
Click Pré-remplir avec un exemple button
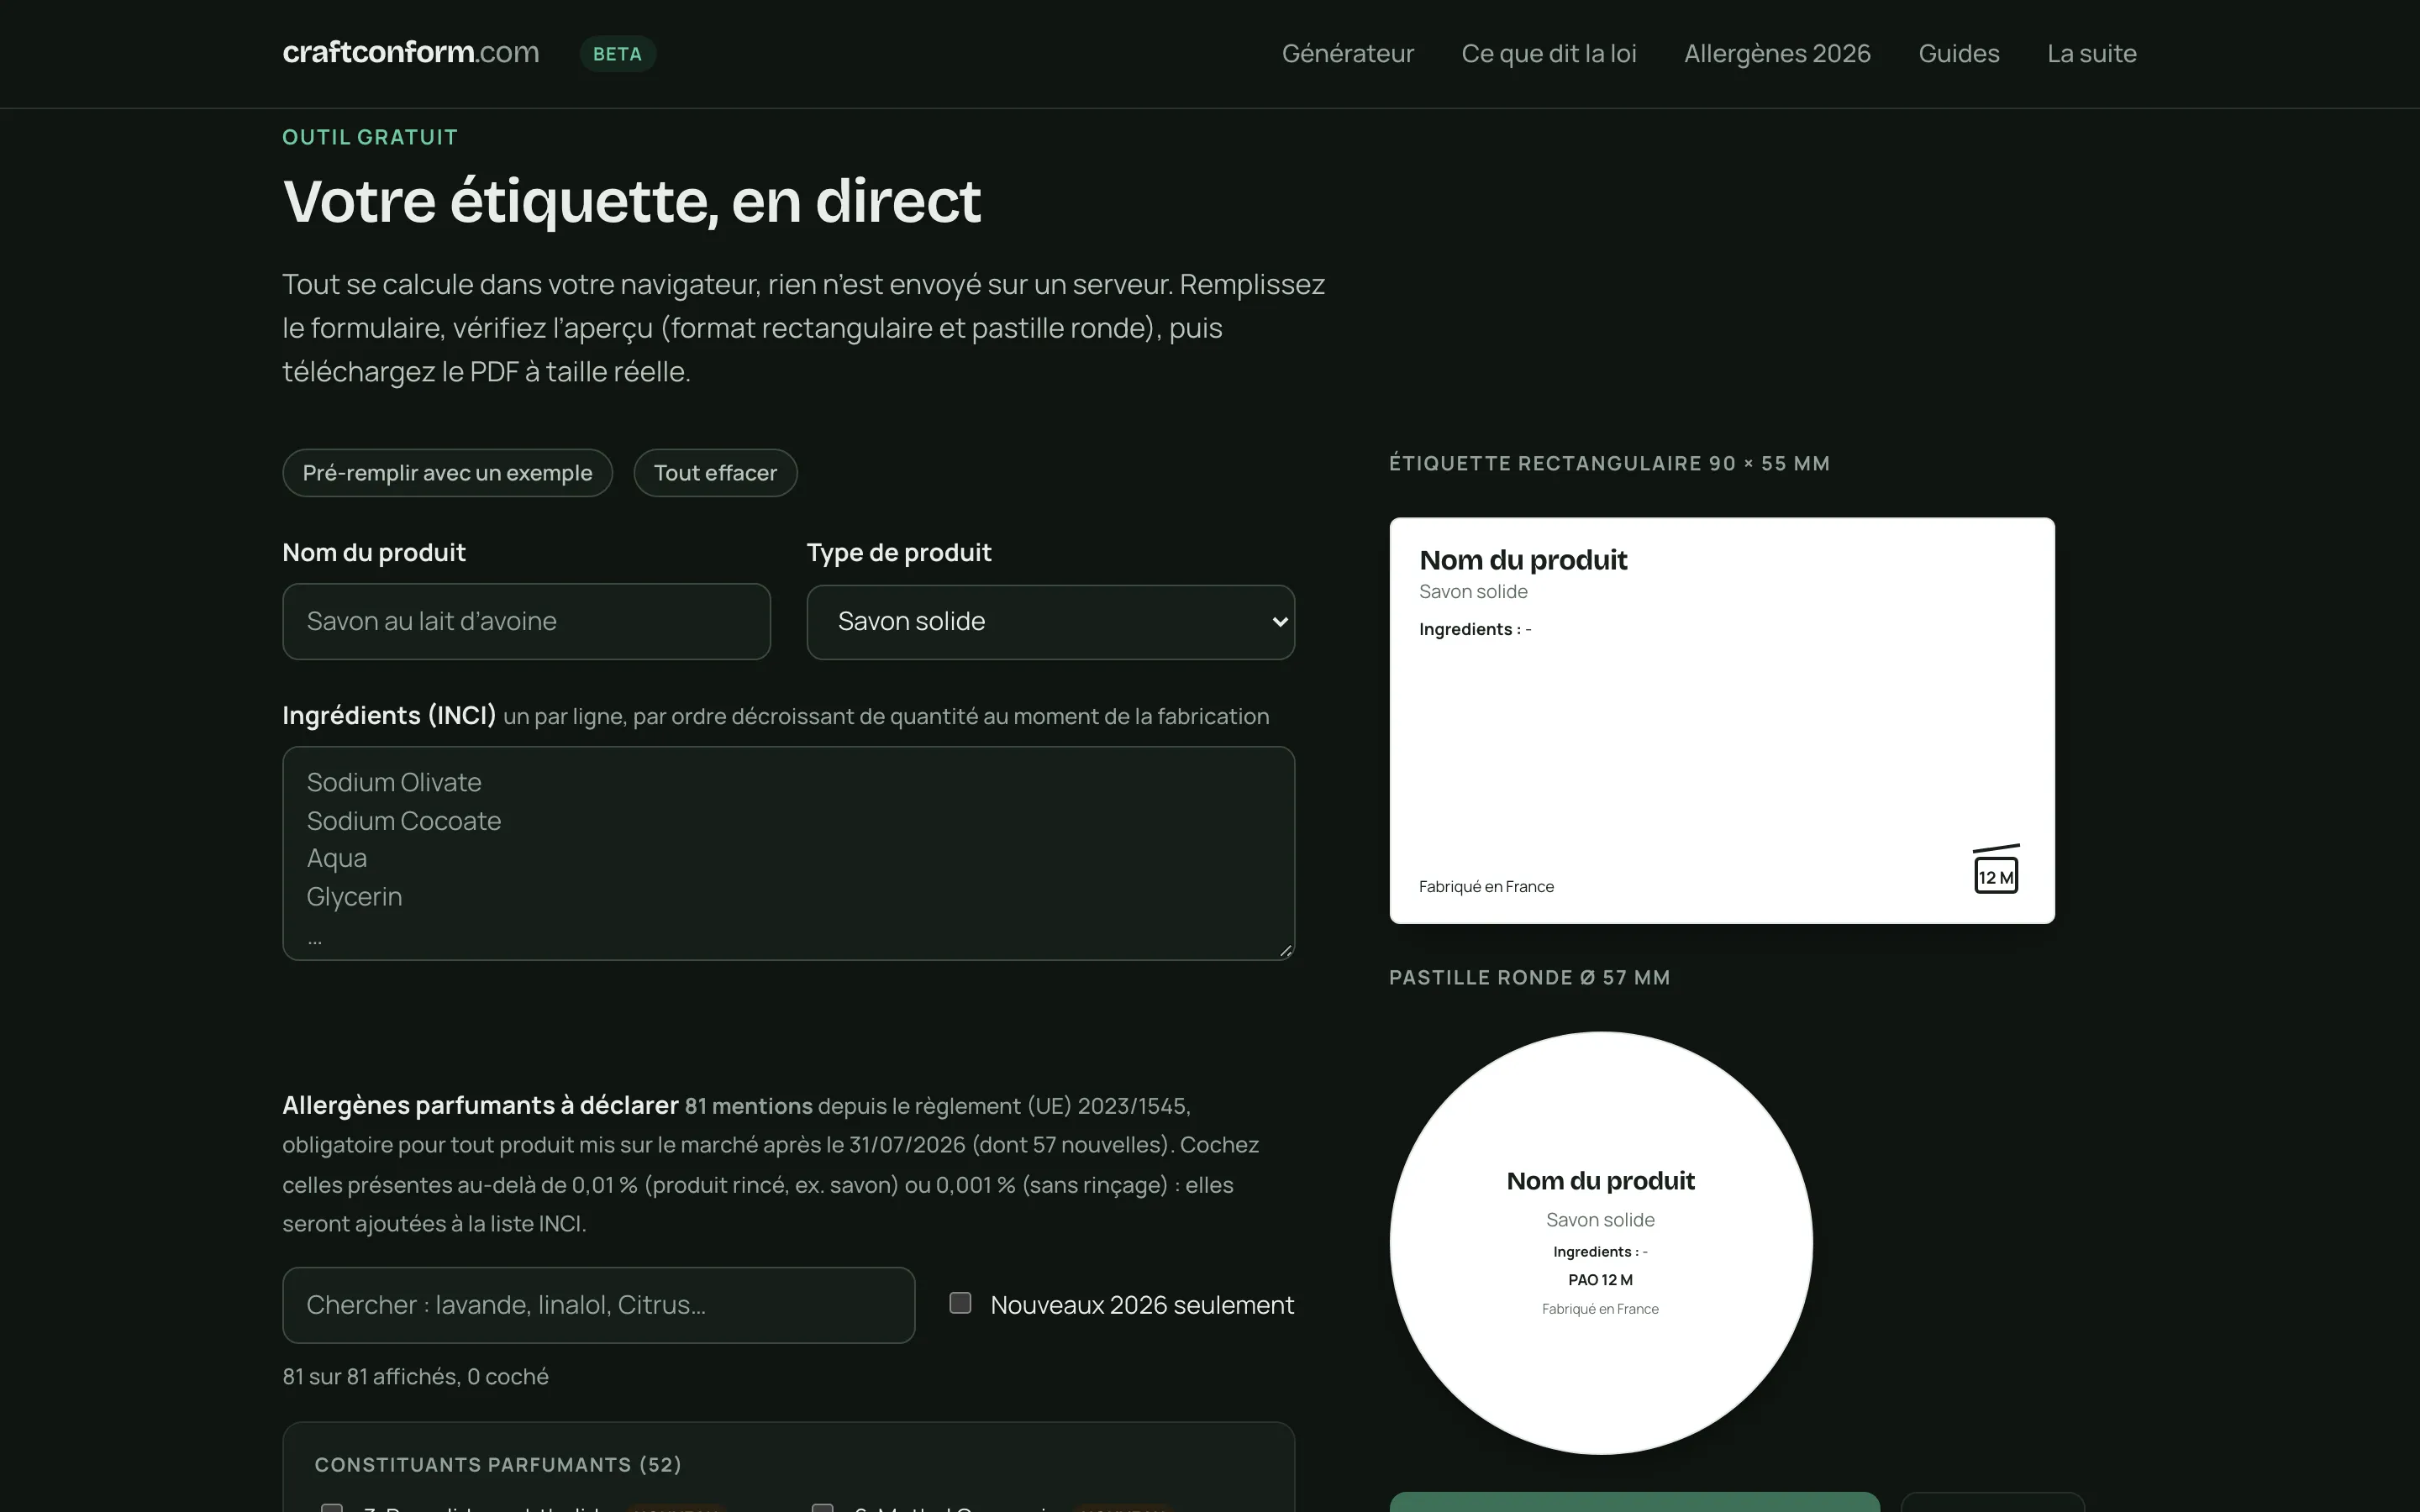coord(447,473)
